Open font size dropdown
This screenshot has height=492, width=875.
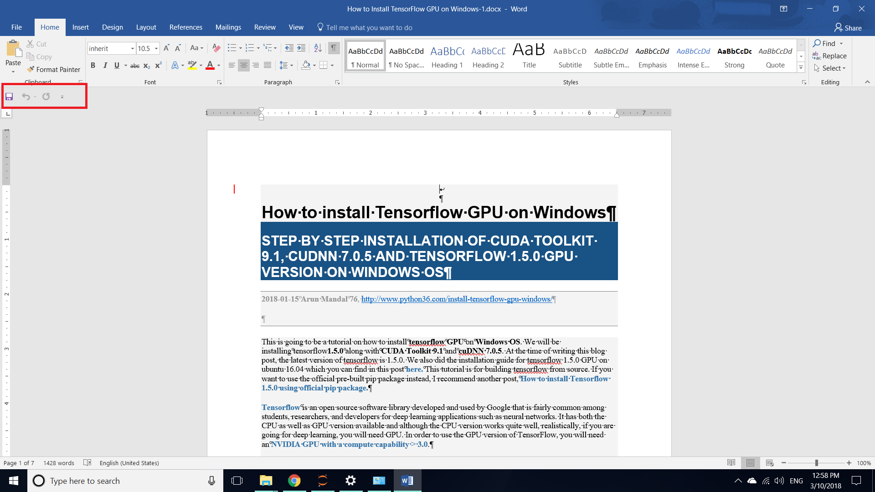click(x=156, y=49)
